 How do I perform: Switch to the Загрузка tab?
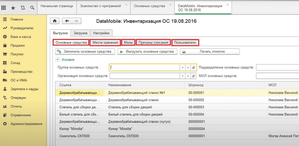coord(80,33)
